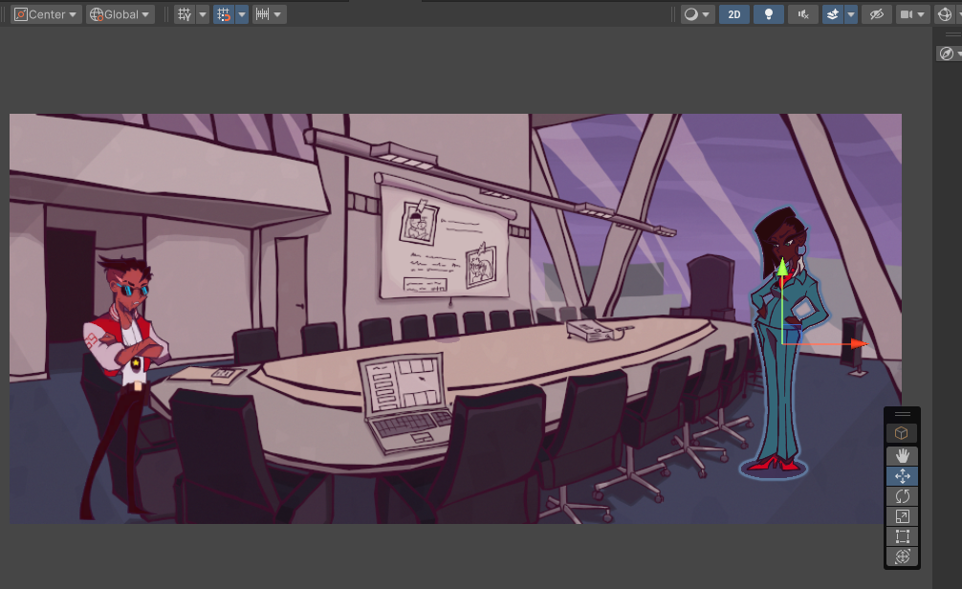This screenshot has height=589, width=962.
Task: Click the red X-axis move gizmo arrow
Action: [x=859, y=343]
